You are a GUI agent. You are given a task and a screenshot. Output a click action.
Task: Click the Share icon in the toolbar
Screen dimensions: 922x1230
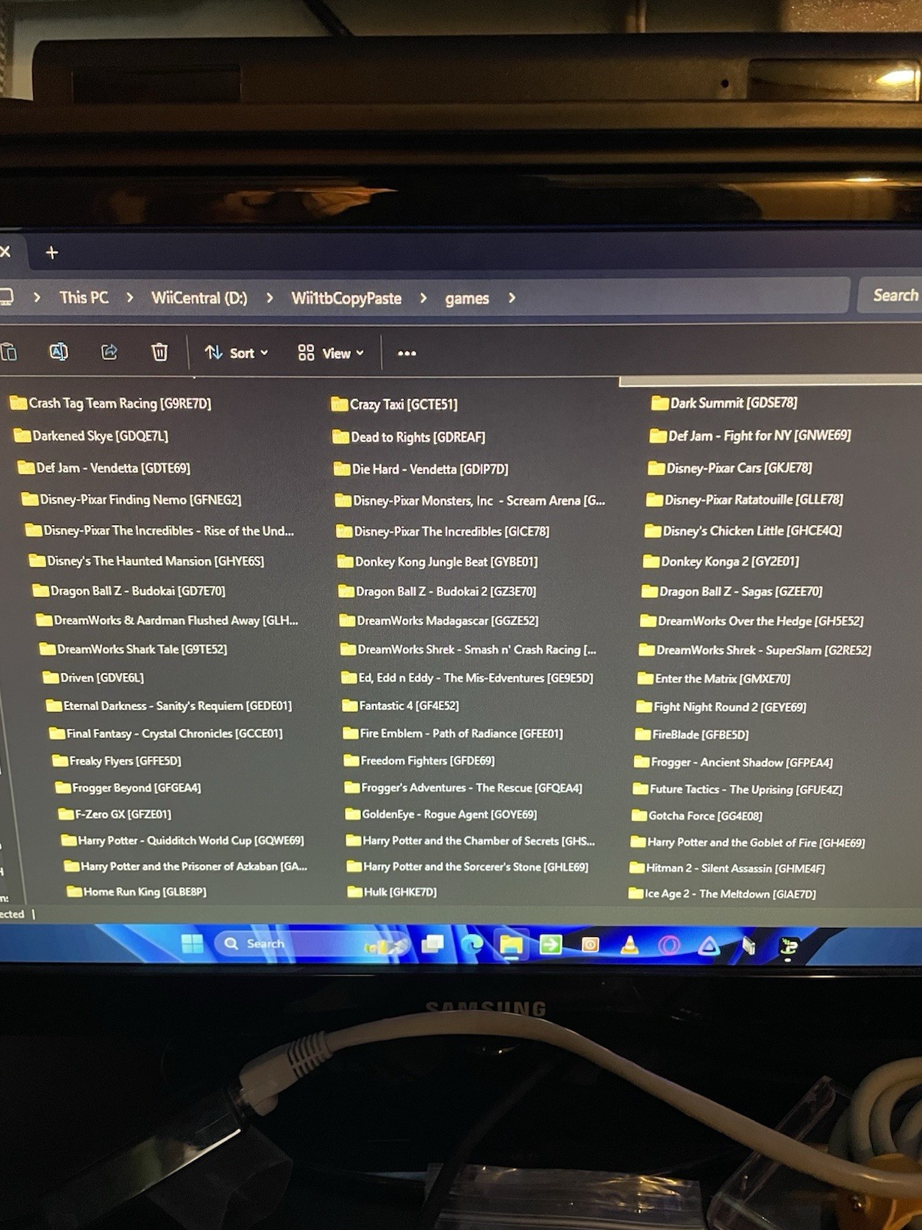(x=109, y=352)
